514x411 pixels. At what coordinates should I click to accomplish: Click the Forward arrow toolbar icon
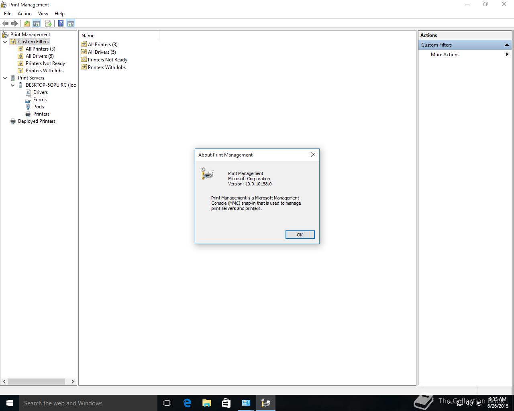click(14, 24)
